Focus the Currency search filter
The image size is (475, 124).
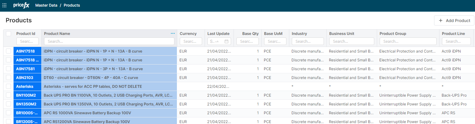[191, 41]
